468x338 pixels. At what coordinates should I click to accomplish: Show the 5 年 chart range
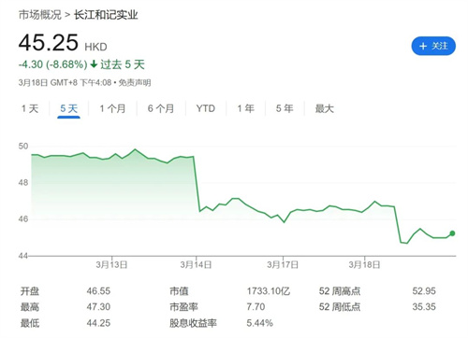(285, 108)
